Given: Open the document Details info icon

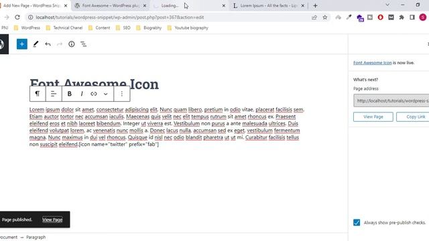Looking at the screenshot, I should coord(72,44).
